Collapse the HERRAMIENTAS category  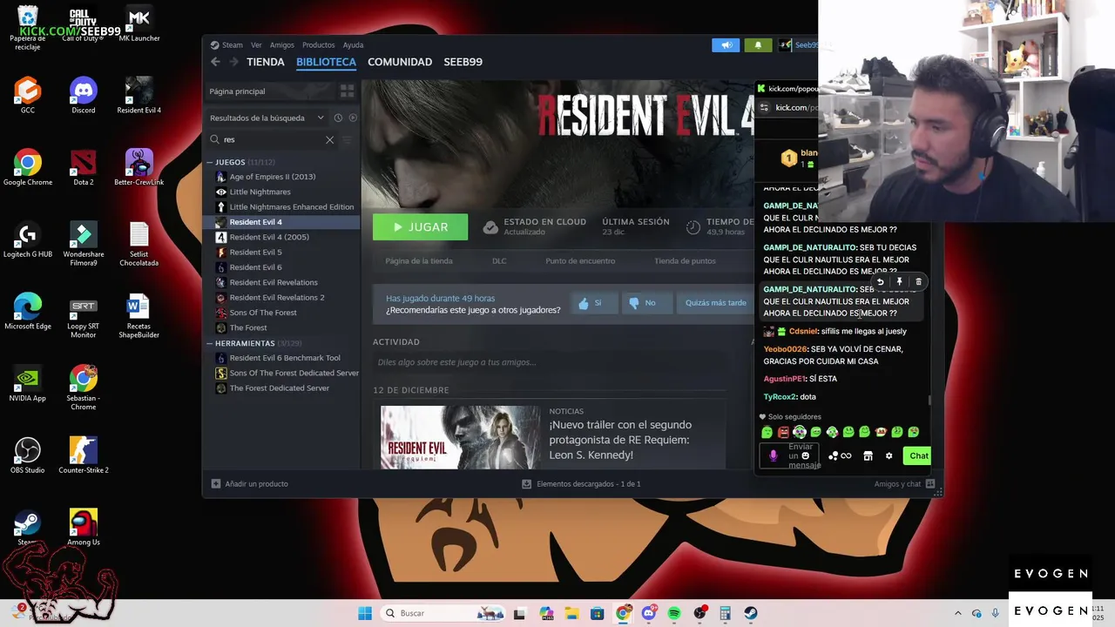coord(210,343)
